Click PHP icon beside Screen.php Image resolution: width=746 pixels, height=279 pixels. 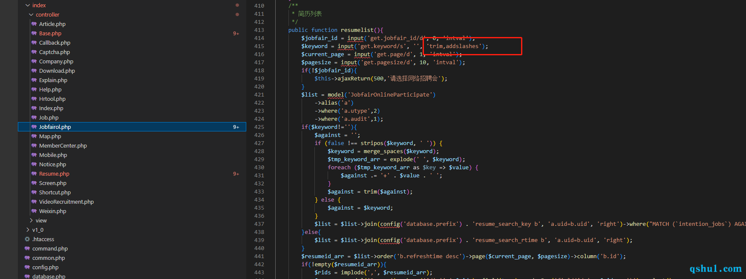34,183
